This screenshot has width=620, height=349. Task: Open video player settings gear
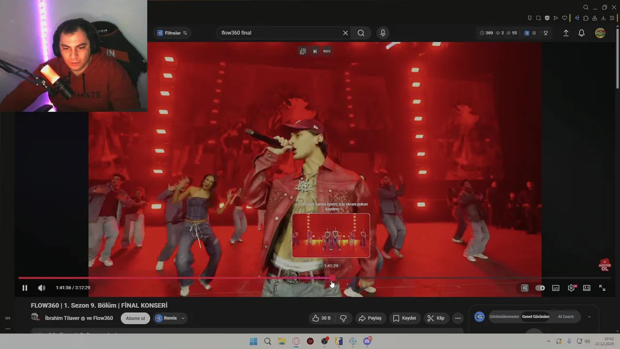[x=572, y=288]
